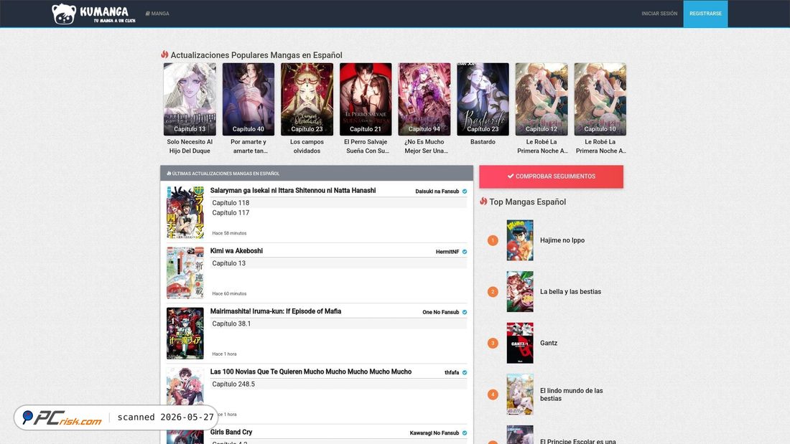790x444 pixels.
Task: Click verified badge next to Kawaragi No Fansub
Action: tap(465, 433)
